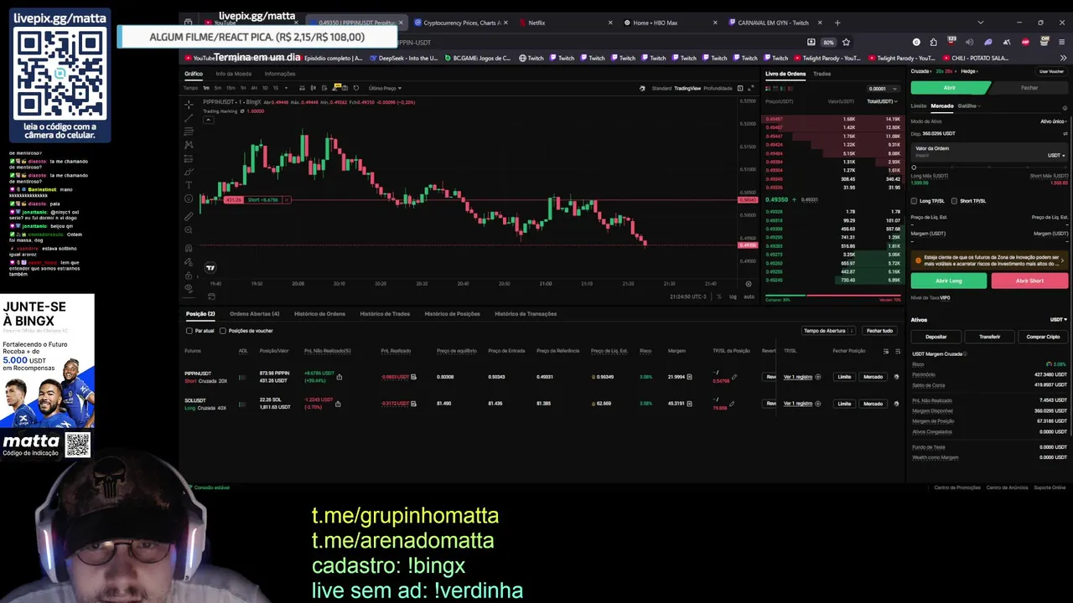
Task: Toggle the log scale on chart
Action: click(733, 296)
